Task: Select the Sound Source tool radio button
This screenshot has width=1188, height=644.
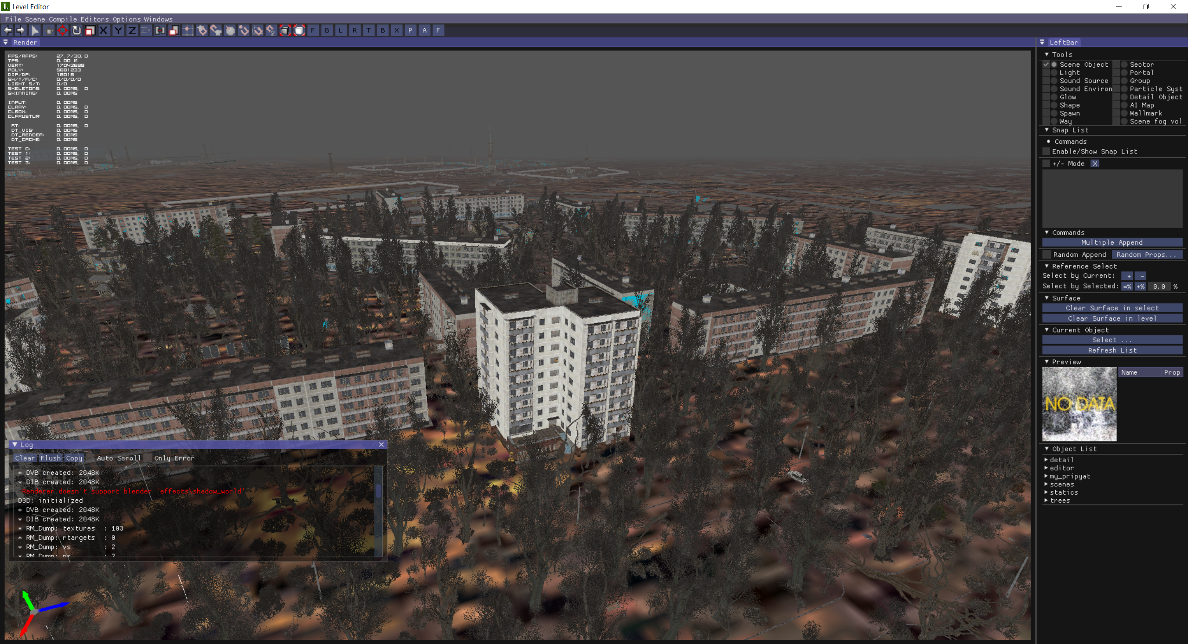Action: tap(1054, 81)
